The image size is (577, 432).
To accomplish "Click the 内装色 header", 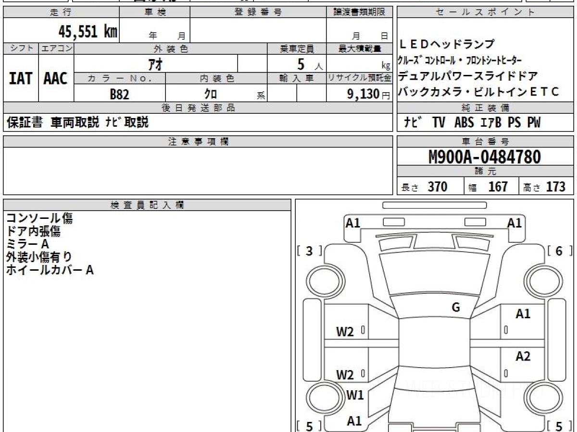I will point(216,78).
